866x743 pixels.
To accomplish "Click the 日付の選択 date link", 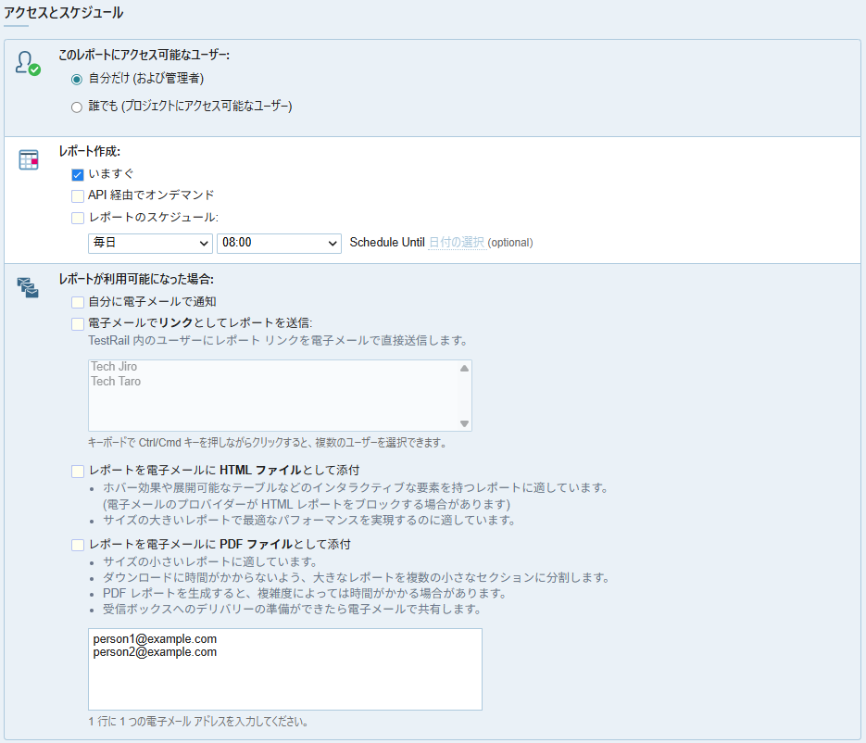I will 457,243.
